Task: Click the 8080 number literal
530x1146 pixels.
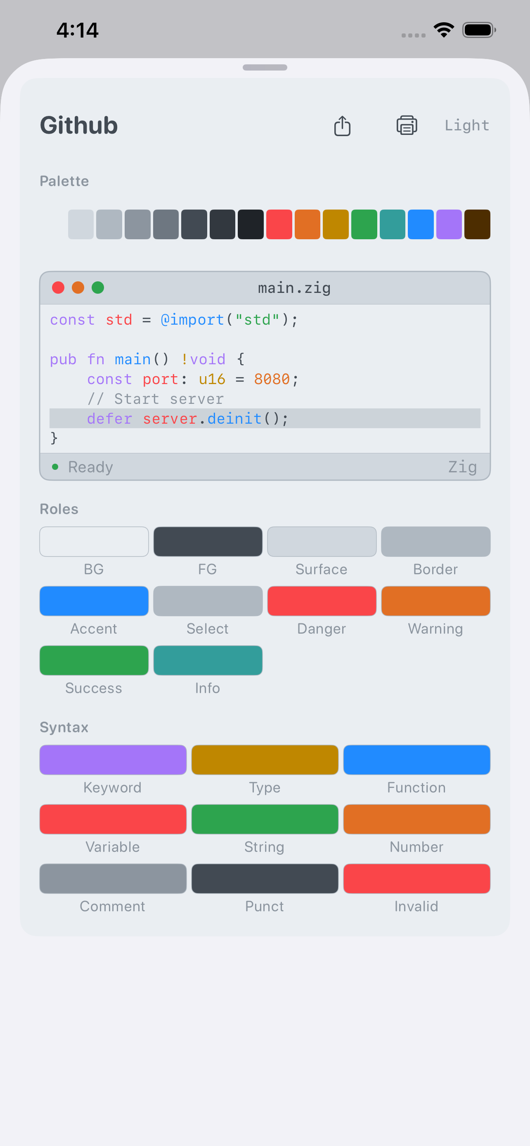Action: [x=272, y=379]
